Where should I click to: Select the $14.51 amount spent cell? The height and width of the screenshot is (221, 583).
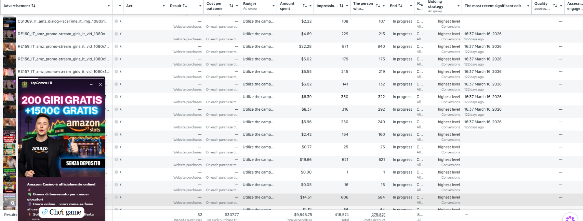306,197
